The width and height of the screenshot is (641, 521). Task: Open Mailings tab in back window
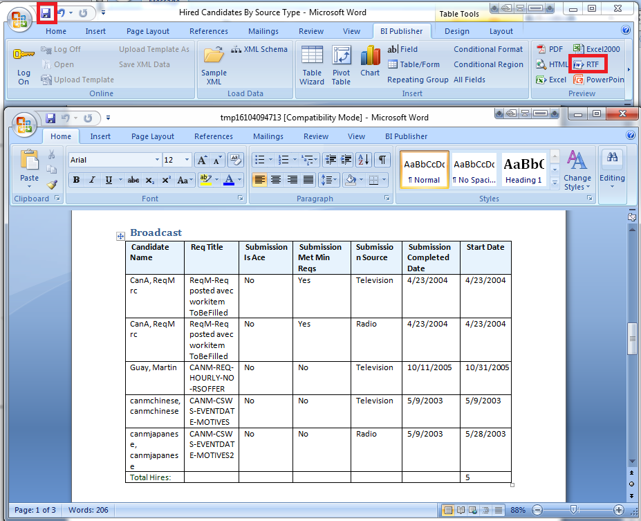263,32
